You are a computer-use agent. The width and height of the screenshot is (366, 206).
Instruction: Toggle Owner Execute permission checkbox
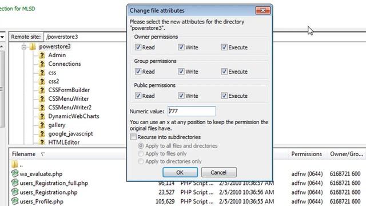[224, 47]
